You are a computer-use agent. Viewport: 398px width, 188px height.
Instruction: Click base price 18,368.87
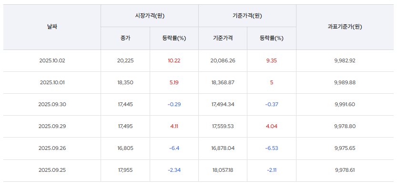tap(223, 83)
